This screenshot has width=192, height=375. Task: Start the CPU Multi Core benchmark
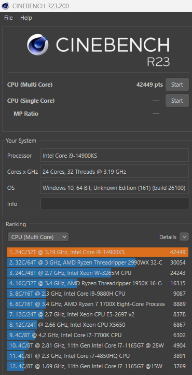click(x=177, y=85)
